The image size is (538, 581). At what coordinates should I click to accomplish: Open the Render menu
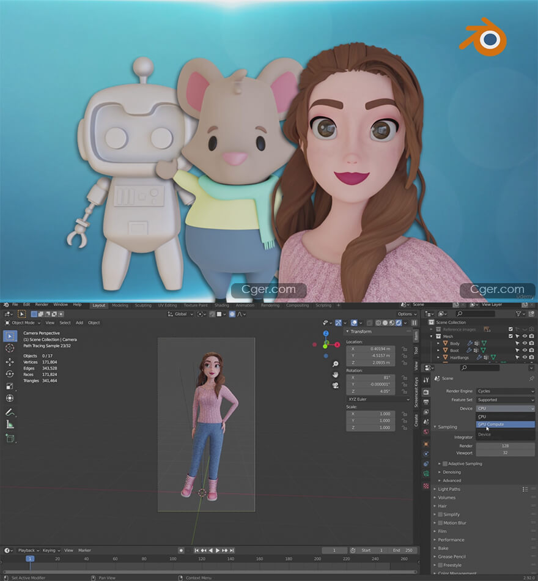(x=42, y=305)
